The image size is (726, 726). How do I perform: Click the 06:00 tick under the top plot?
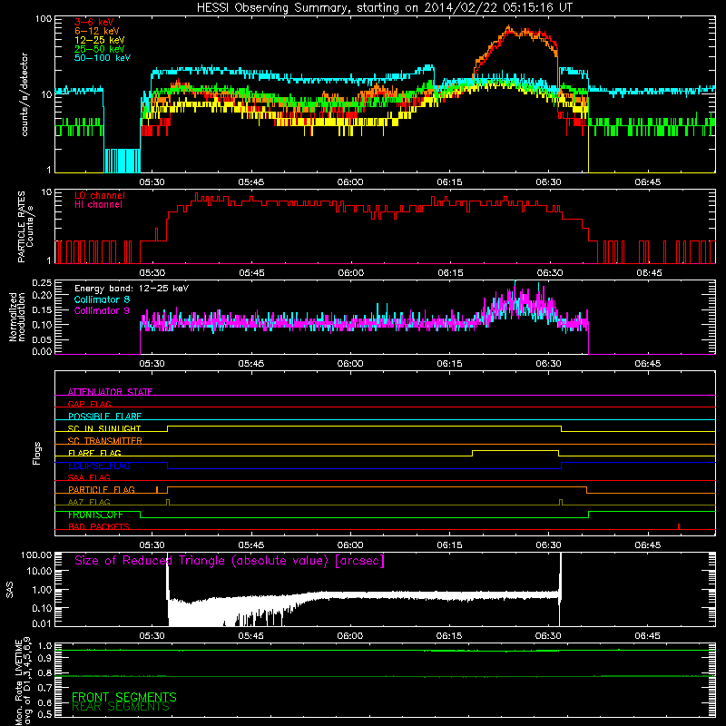pos(350,182)
